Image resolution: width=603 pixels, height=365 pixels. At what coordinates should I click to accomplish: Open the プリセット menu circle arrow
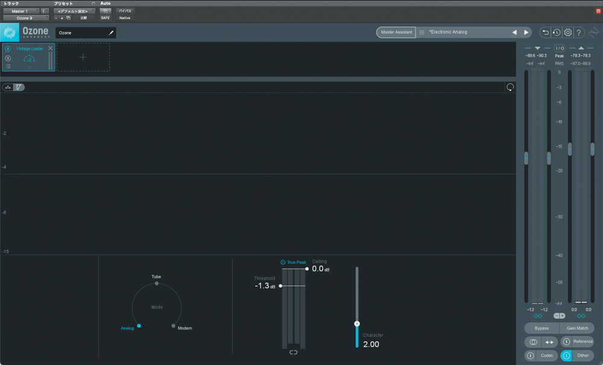point(93,4)
